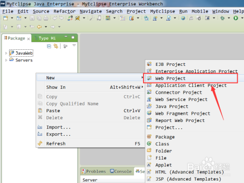Select the JavaWeb project

click(21, 53)
